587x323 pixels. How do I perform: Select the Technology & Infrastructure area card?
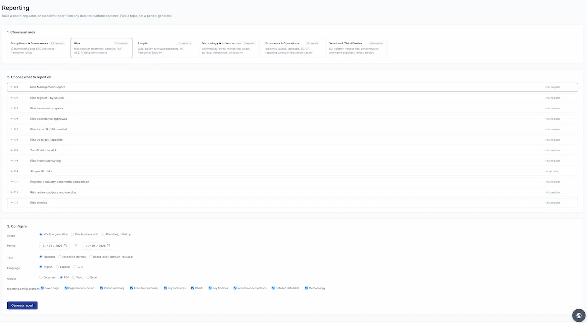[229, 48]
